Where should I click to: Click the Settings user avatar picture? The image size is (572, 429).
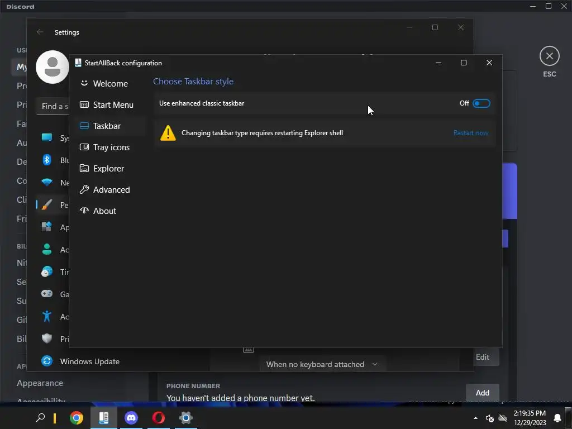pyautogui.click(x=53, y=67)
